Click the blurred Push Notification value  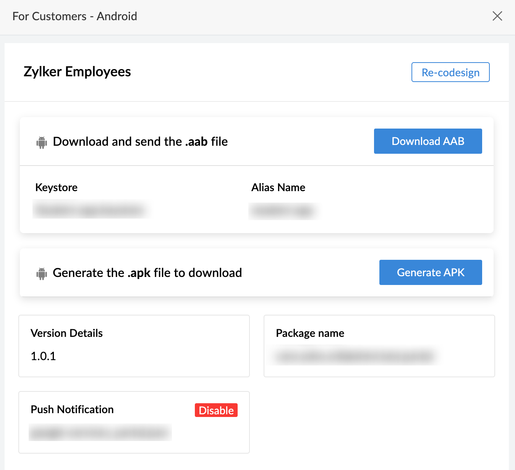tap(100, 433)
